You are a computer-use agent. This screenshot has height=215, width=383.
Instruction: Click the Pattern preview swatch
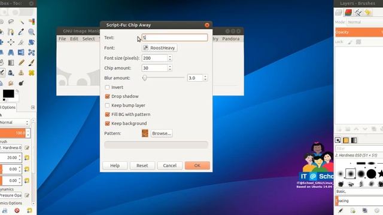[145, 133]
